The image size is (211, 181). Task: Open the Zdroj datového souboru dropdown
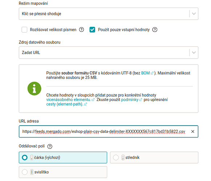click(x=109, y=52)
